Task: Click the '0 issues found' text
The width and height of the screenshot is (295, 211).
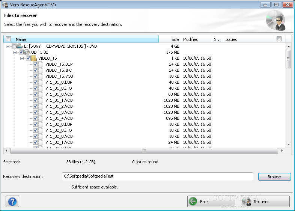Action: click(x=145, y=162)
